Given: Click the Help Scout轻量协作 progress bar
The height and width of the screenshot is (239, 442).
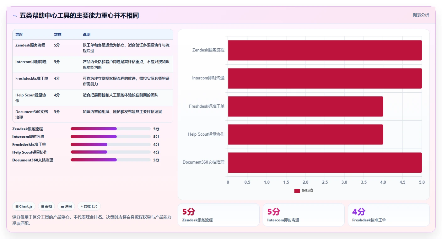Looking at the screenshot, I should pos(110,152).
